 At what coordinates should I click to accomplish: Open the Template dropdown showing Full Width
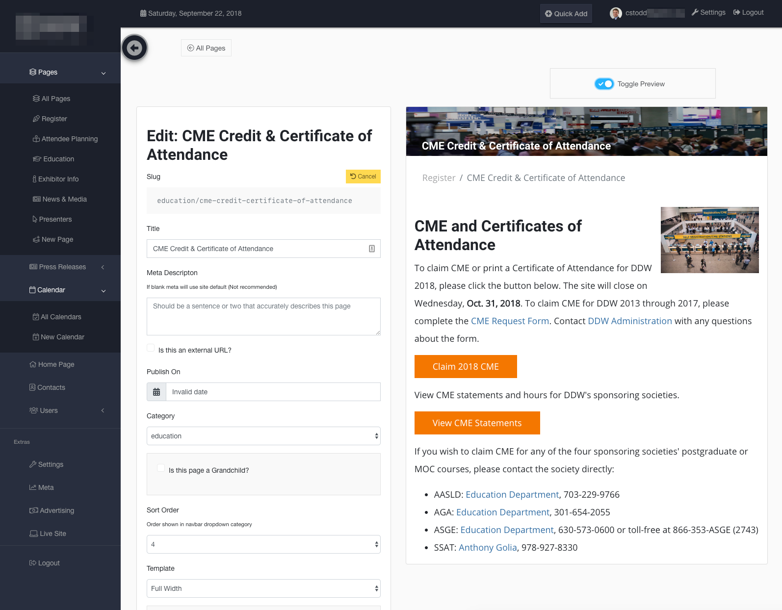pyautogui.click(x=263, y=588)
